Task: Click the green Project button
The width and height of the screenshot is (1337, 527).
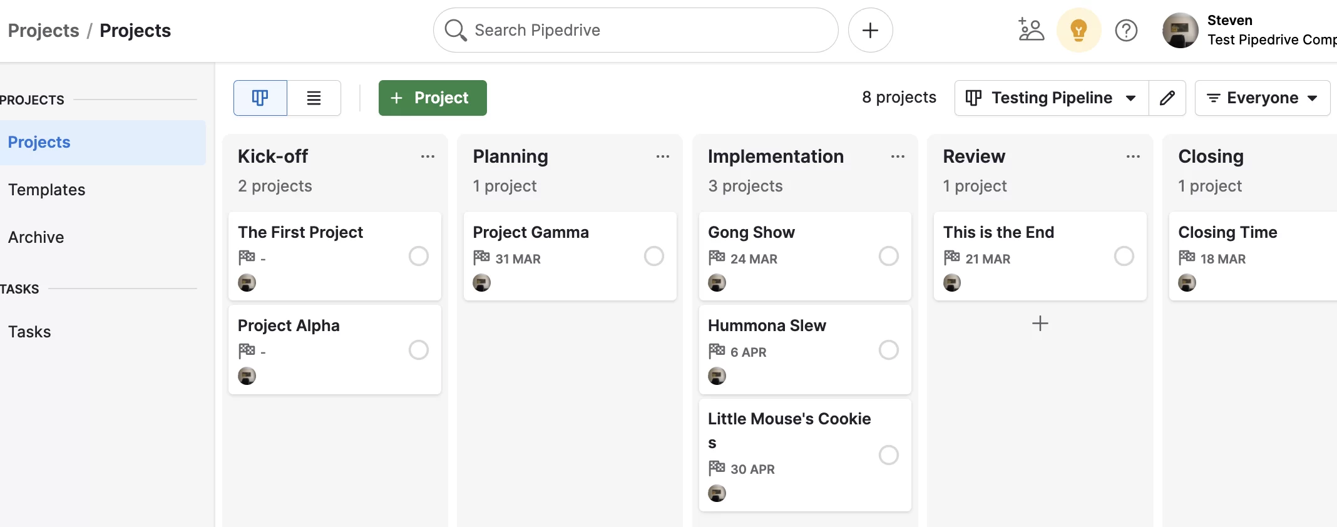Action: 433,98
